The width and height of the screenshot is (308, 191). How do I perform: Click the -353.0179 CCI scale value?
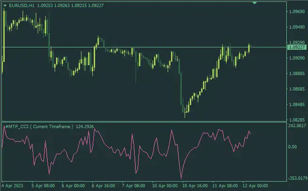click(297, 178)
